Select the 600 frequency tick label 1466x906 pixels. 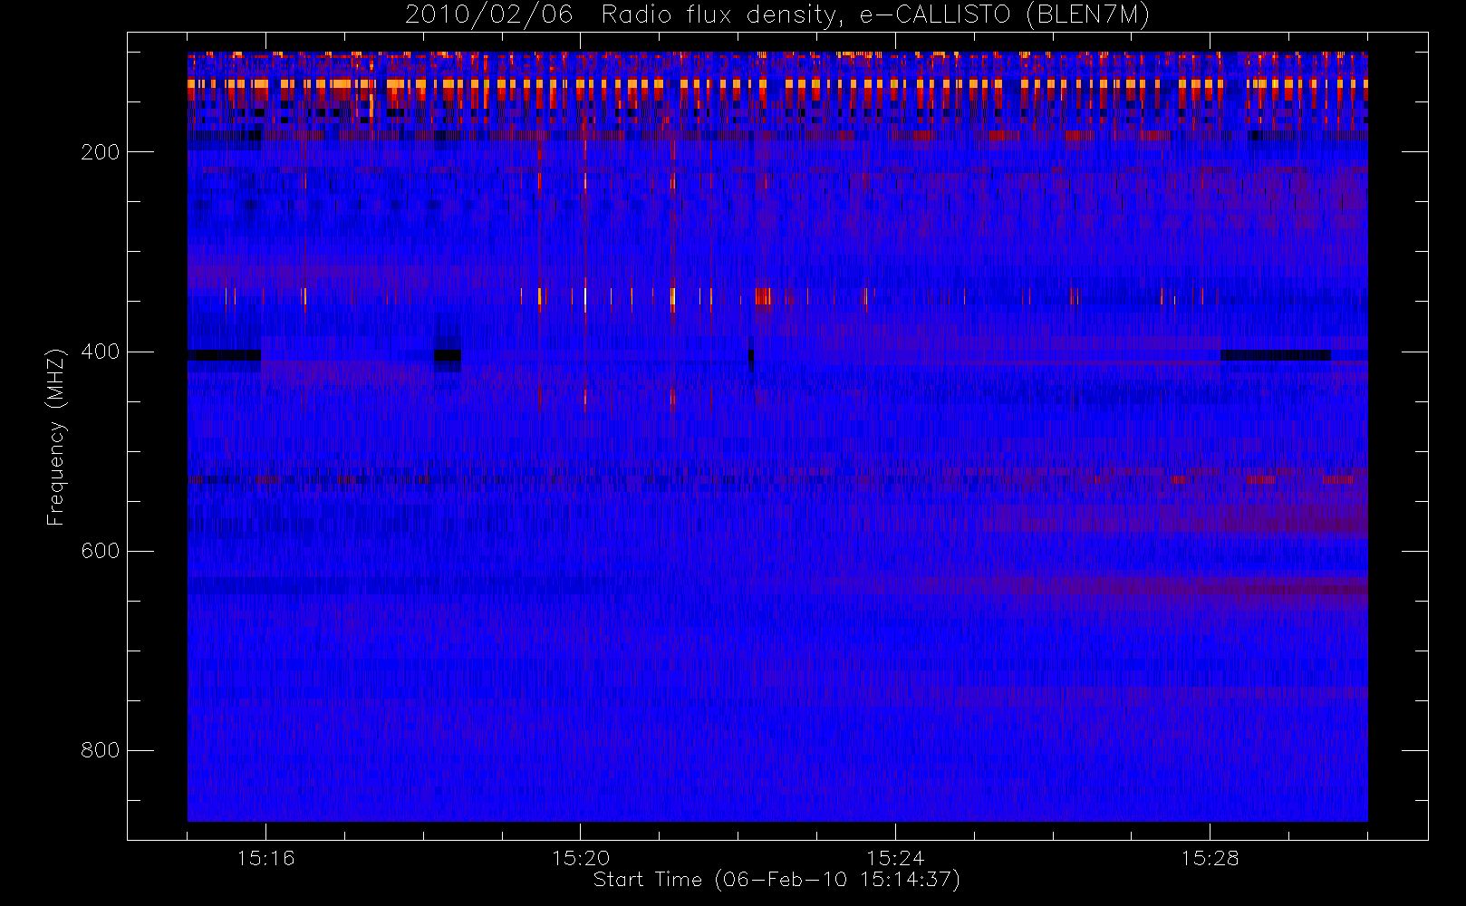pyautogui.click(x=101, y=551)
